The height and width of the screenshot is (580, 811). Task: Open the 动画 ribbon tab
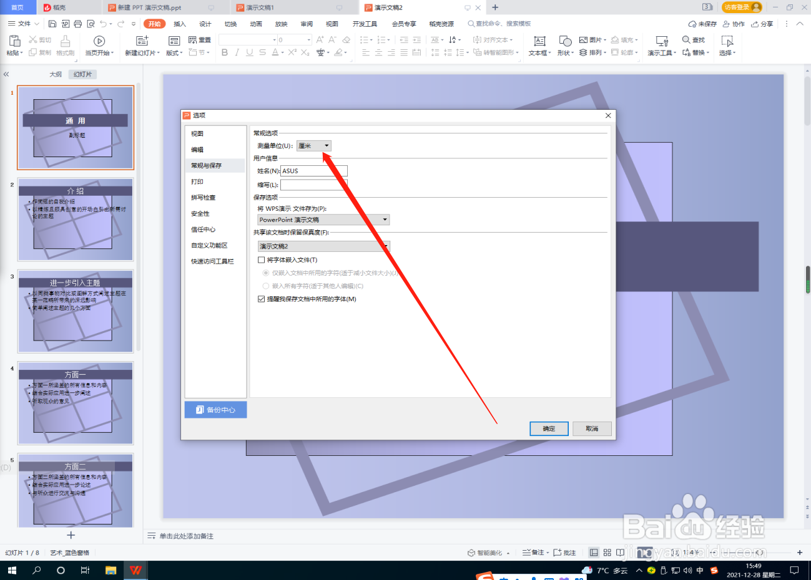(x=256, y=24)
